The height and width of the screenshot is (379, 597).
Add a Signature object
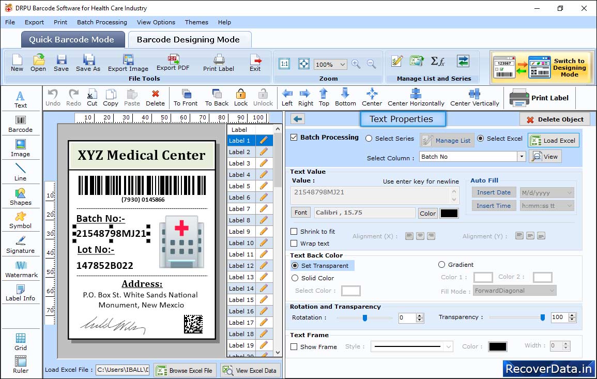[21, 245]
